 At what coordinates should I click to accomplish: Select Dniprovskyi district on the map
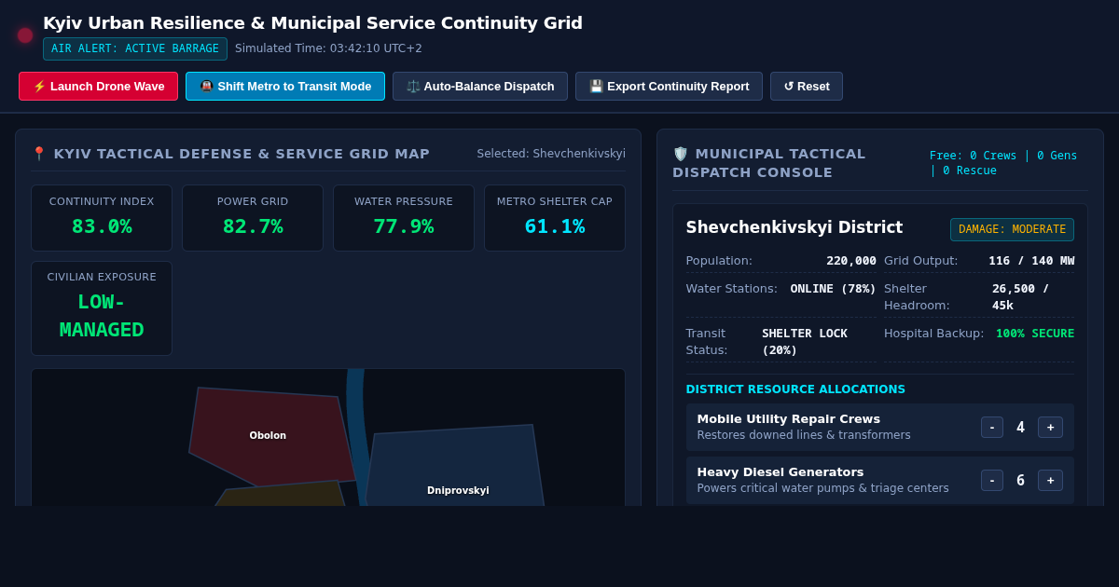tap(457, 471)
